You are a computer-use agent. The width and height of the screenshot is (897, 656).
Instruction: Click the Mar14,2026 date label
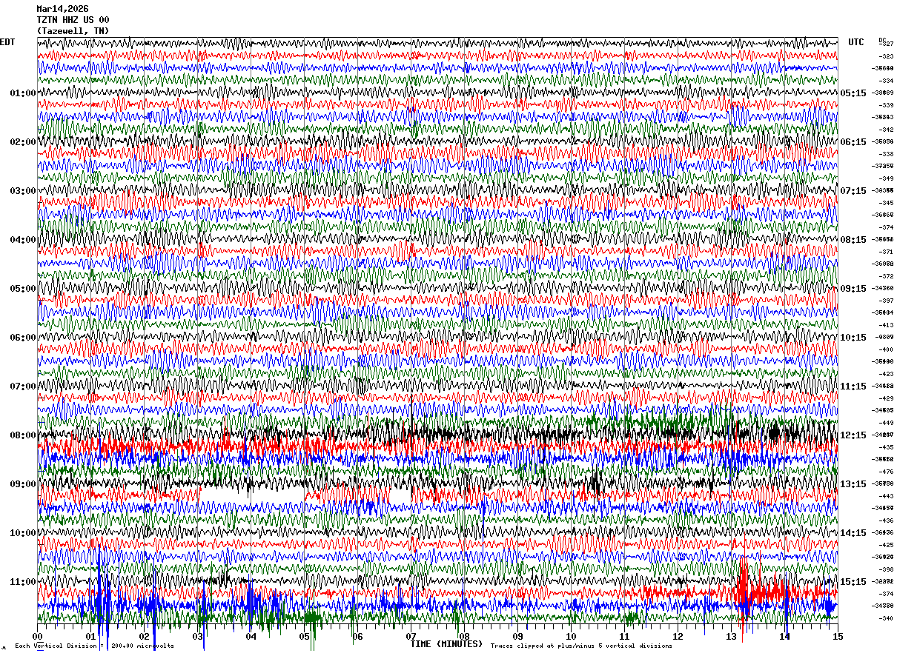tap(62, 9)
